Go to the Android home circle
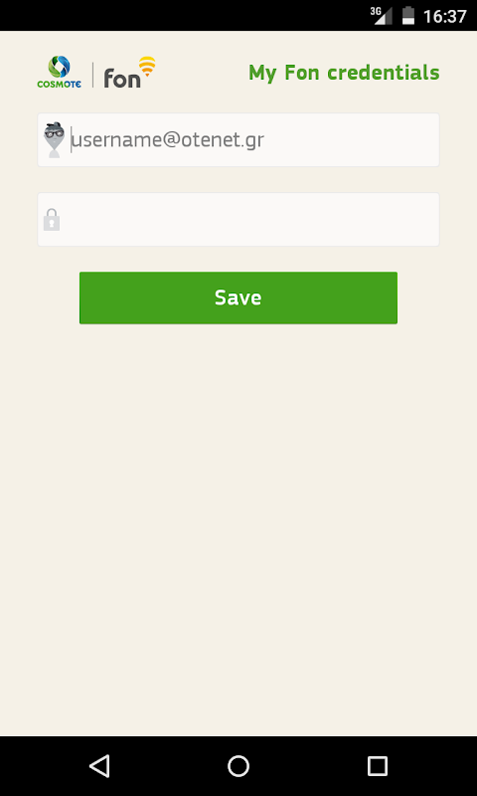 (x=238, y=765)
